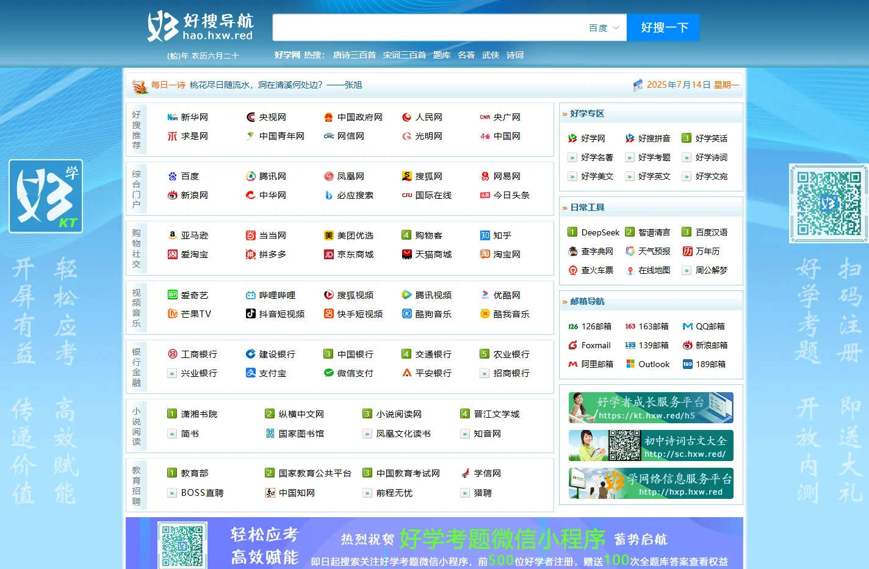Open the 教育部 link
The image size is (869, 569).
coord(195,473)
